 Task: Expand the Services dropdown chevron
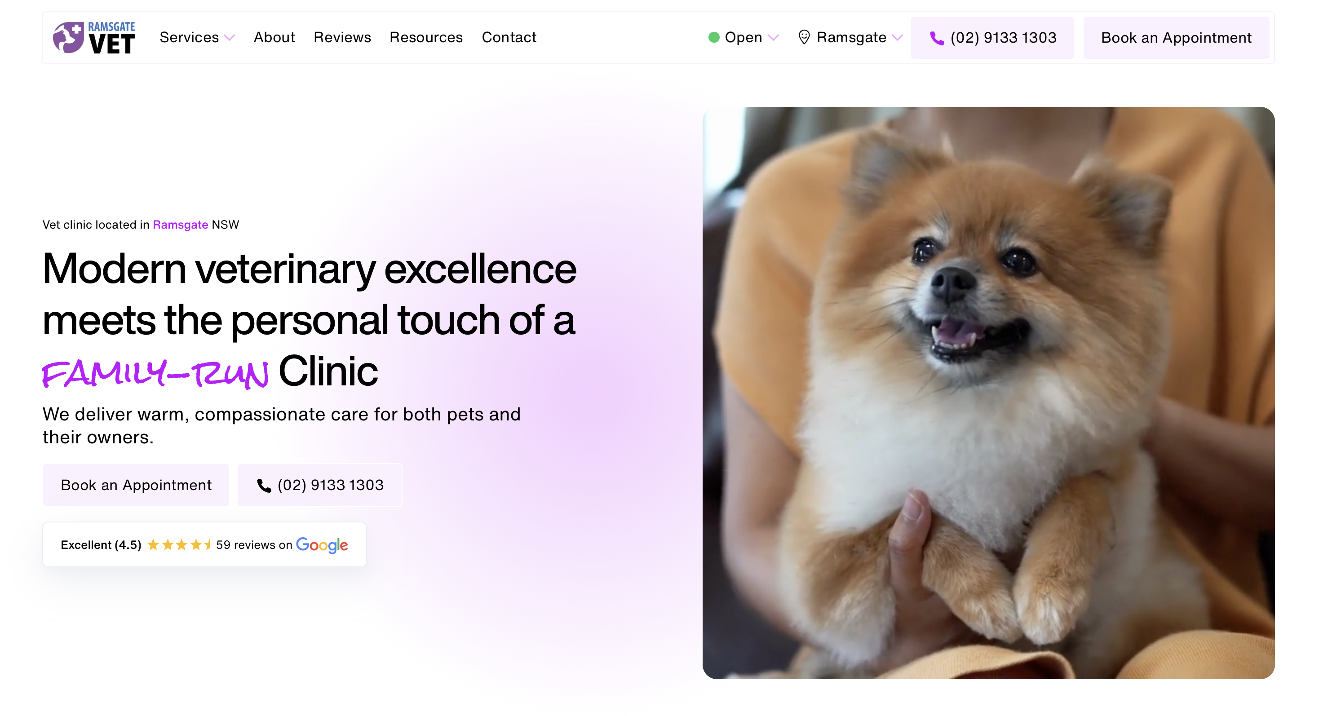230,38
